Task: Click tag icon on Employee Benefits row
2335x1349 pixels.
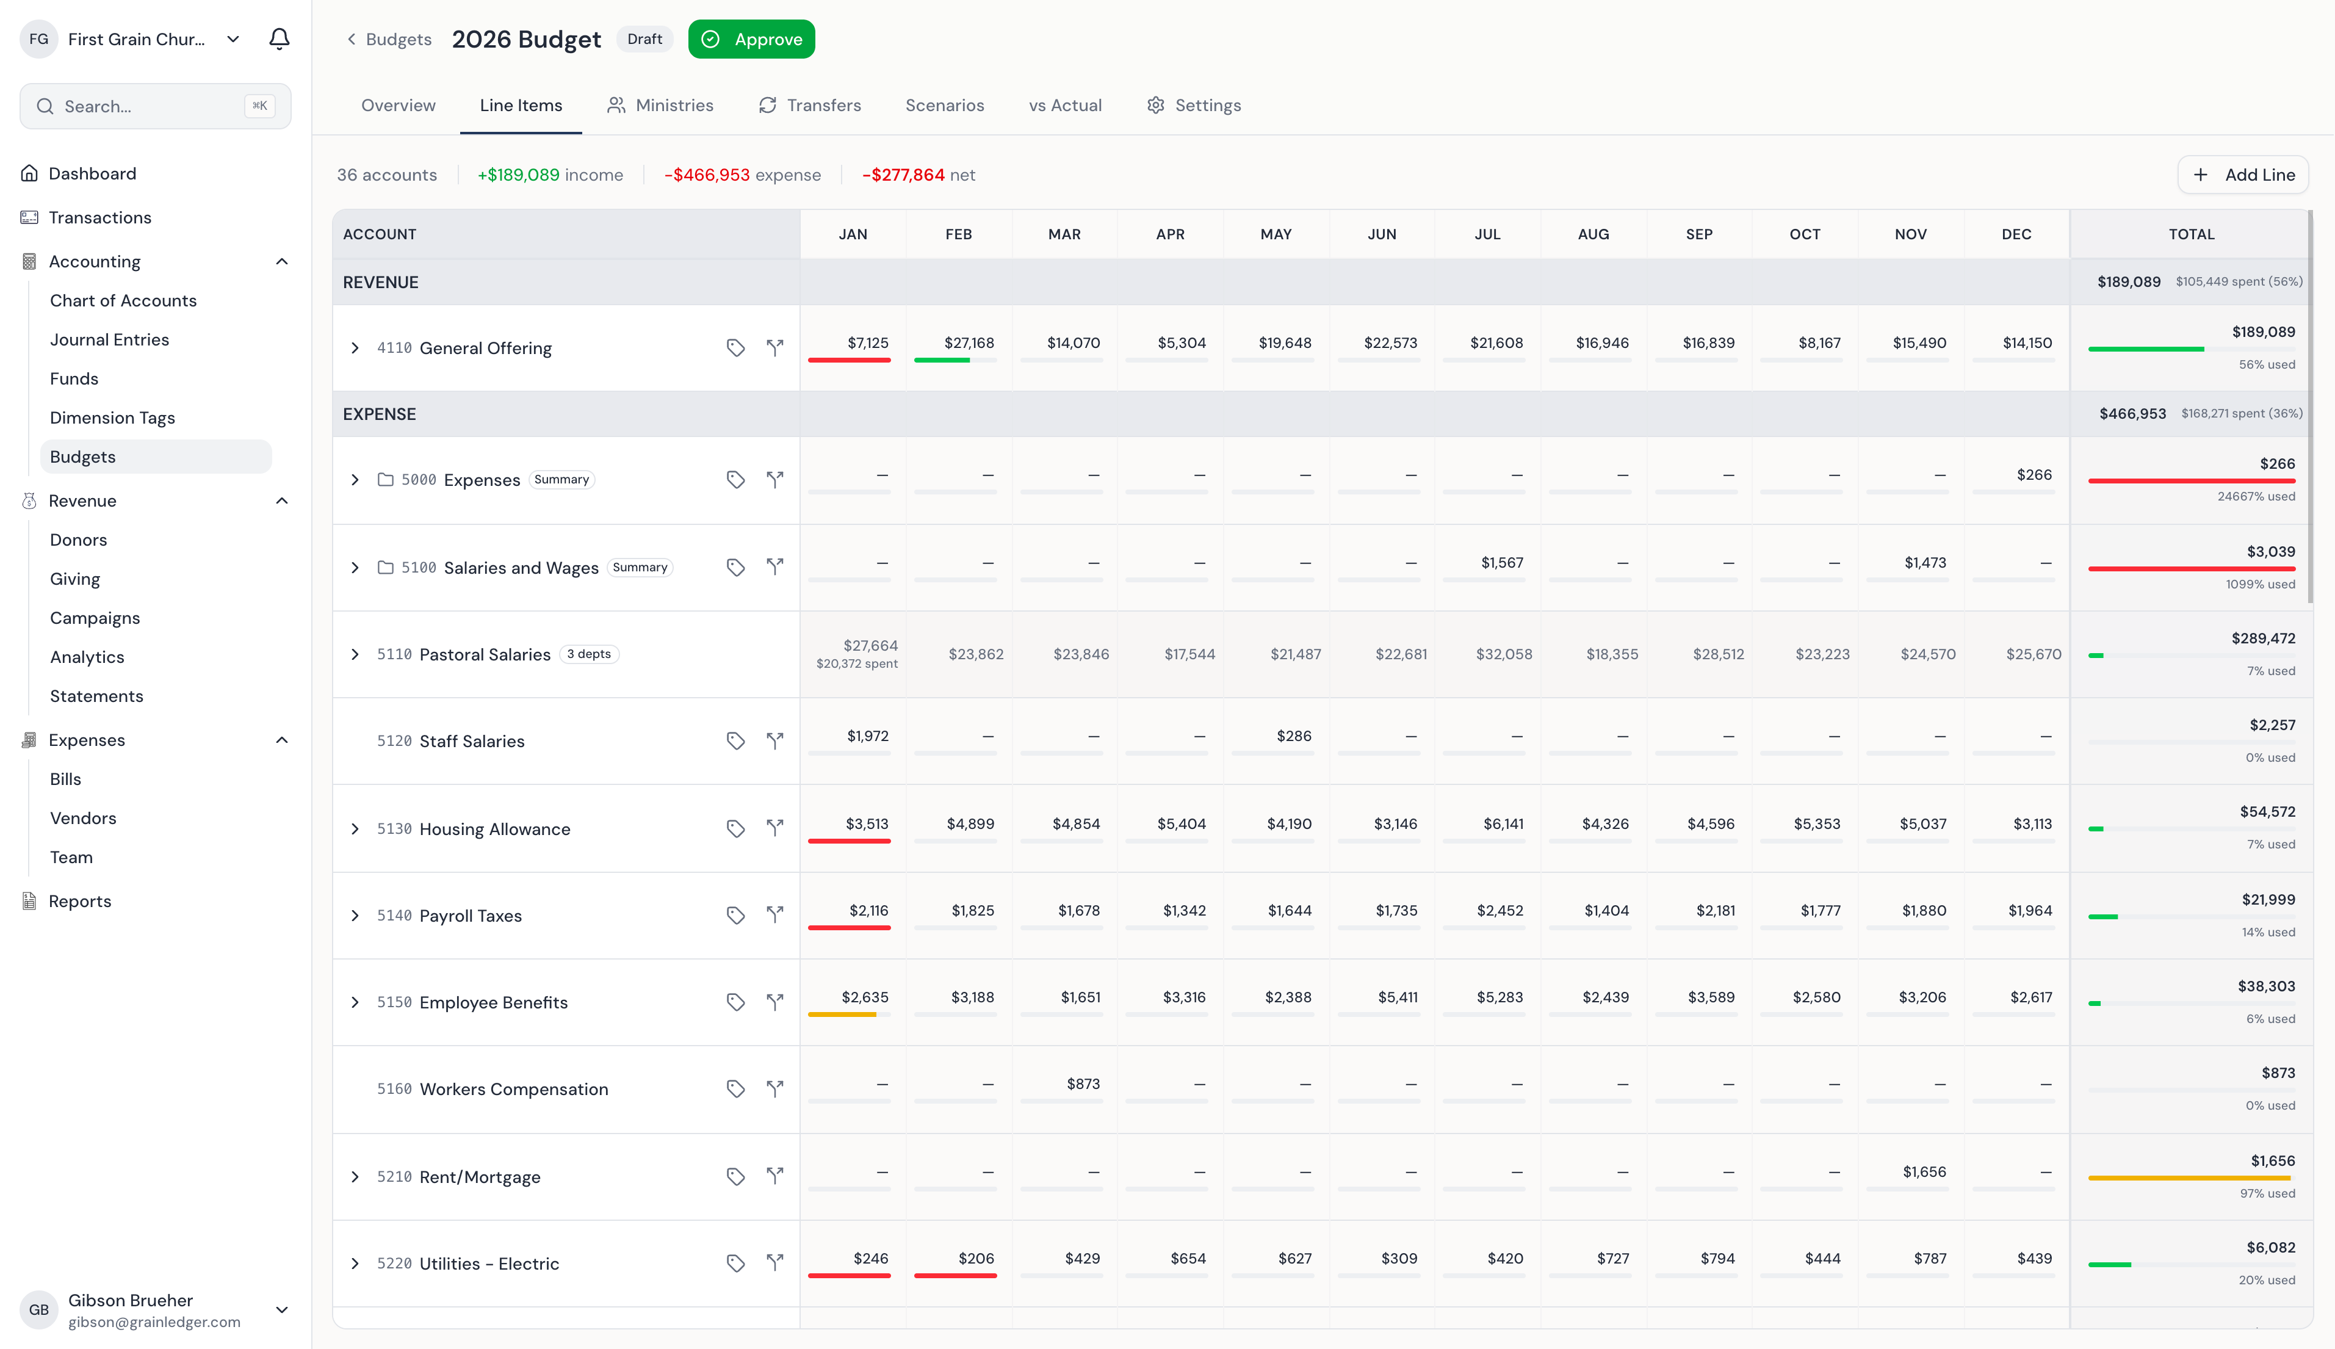Action: tap(735, 1002)
